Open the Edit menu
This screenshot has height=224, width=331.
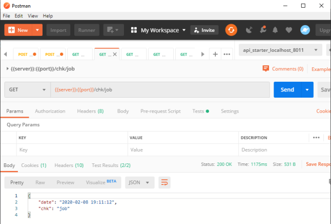pos(18,16)
